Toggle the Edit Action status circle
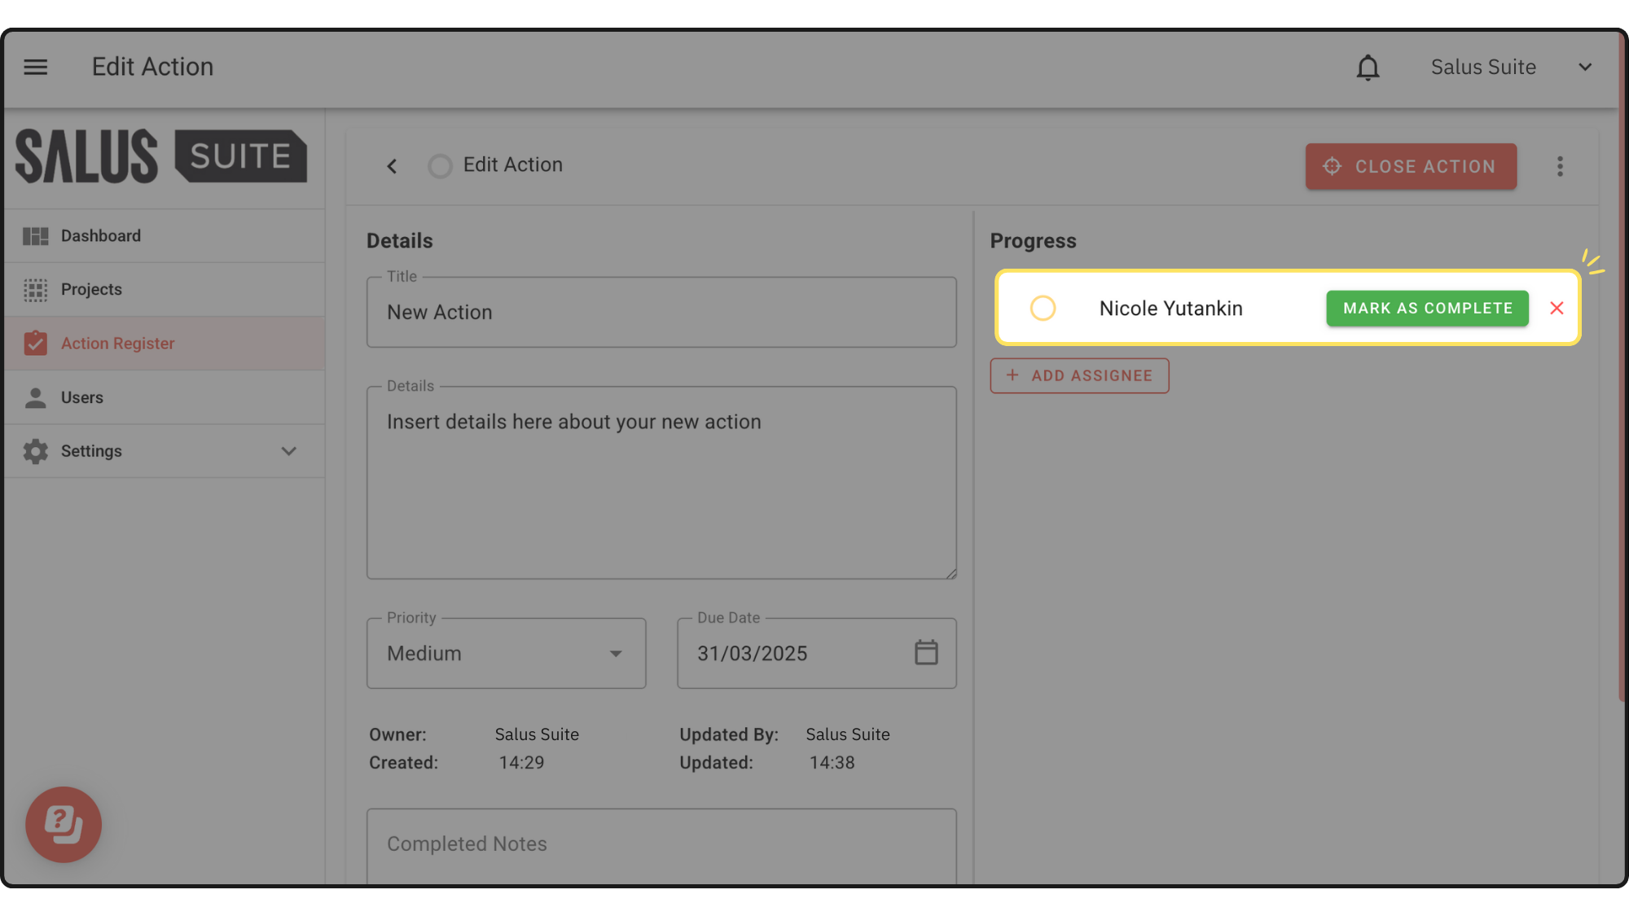This screenshot has width=1629, height=916. coord(440,166)
